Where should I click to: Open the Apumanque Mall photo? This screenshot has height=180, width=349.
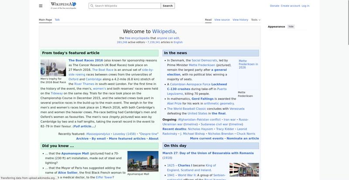click(x=143, y=161)
